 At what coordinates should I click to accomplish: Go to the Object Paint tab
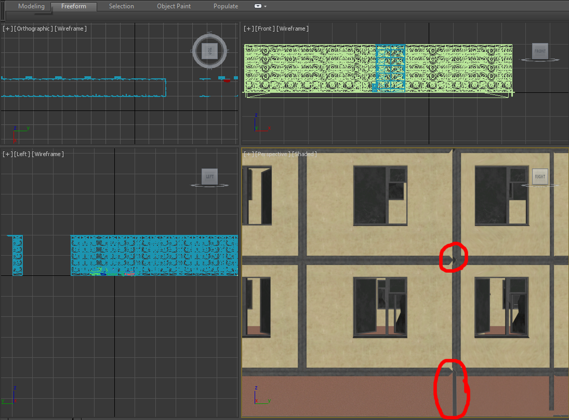point(174,6)
